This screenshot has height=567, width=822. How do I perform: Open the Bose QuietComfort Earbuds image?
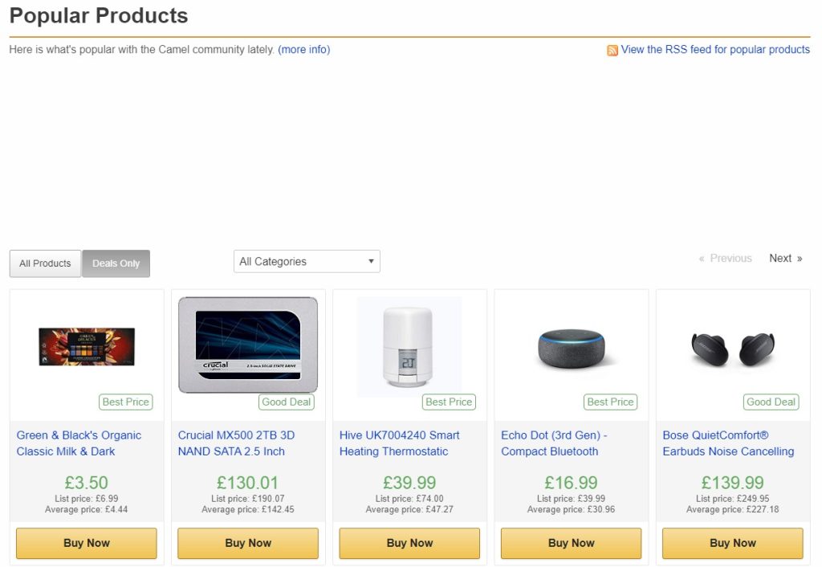(x=733, y=348)
